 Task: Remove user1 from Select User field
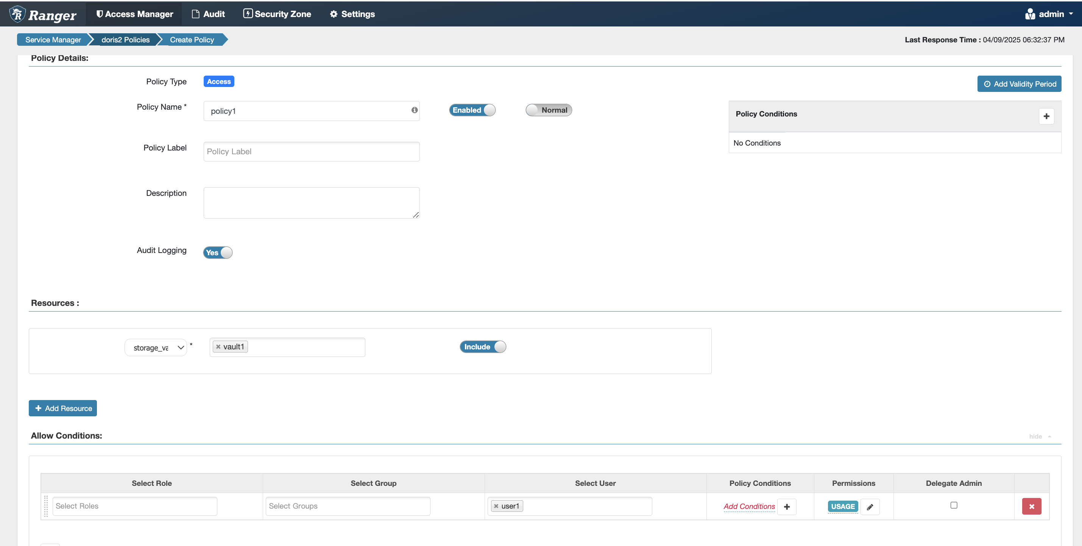pos(496,506)
